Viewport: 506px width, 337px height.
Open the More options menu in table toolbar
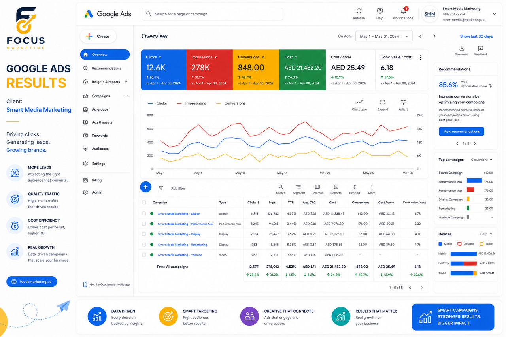point(372,187)
